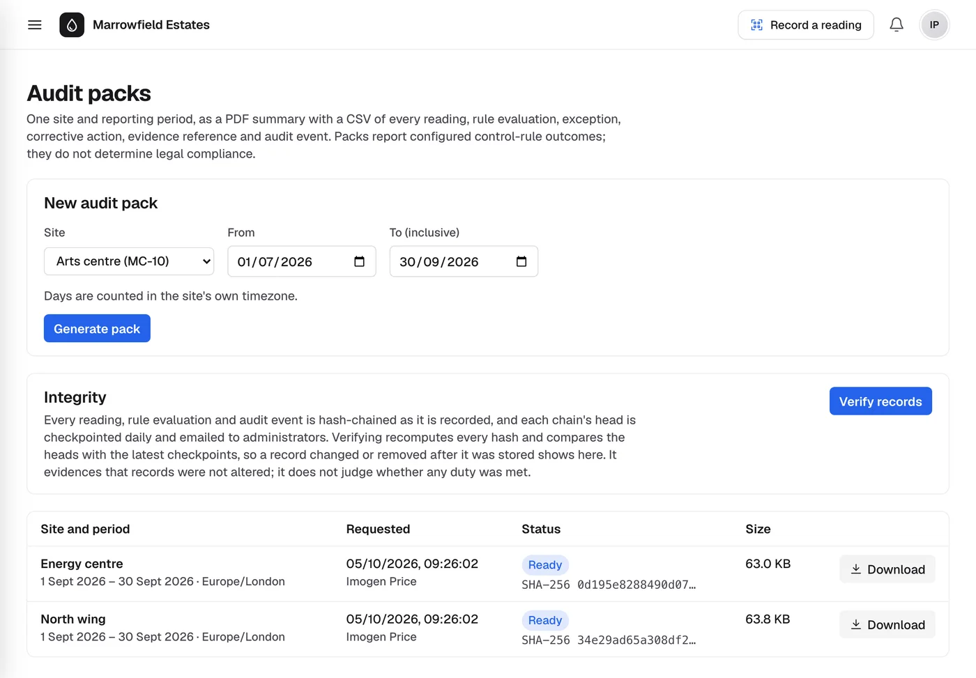Viewport: 976px width, 678px height.
Task: Click the Energy centre requested timestamp 05/10/2026, 09:26:02
Action: 412,564
